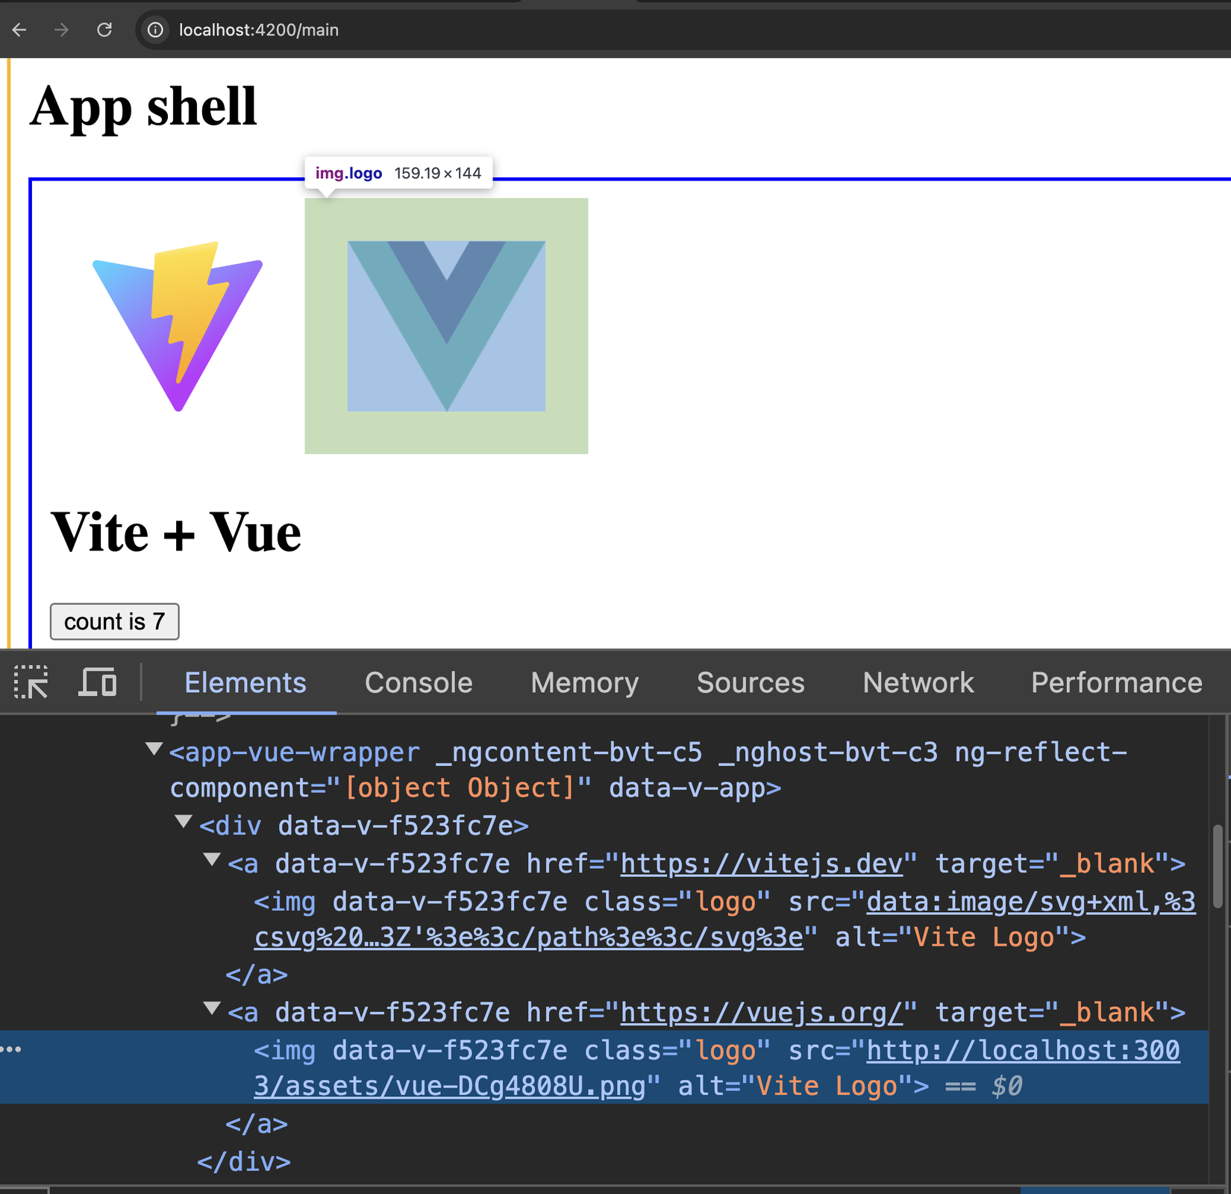Click the browser forward arrow
This screenshot has width=1231, height=1194.
62,30
